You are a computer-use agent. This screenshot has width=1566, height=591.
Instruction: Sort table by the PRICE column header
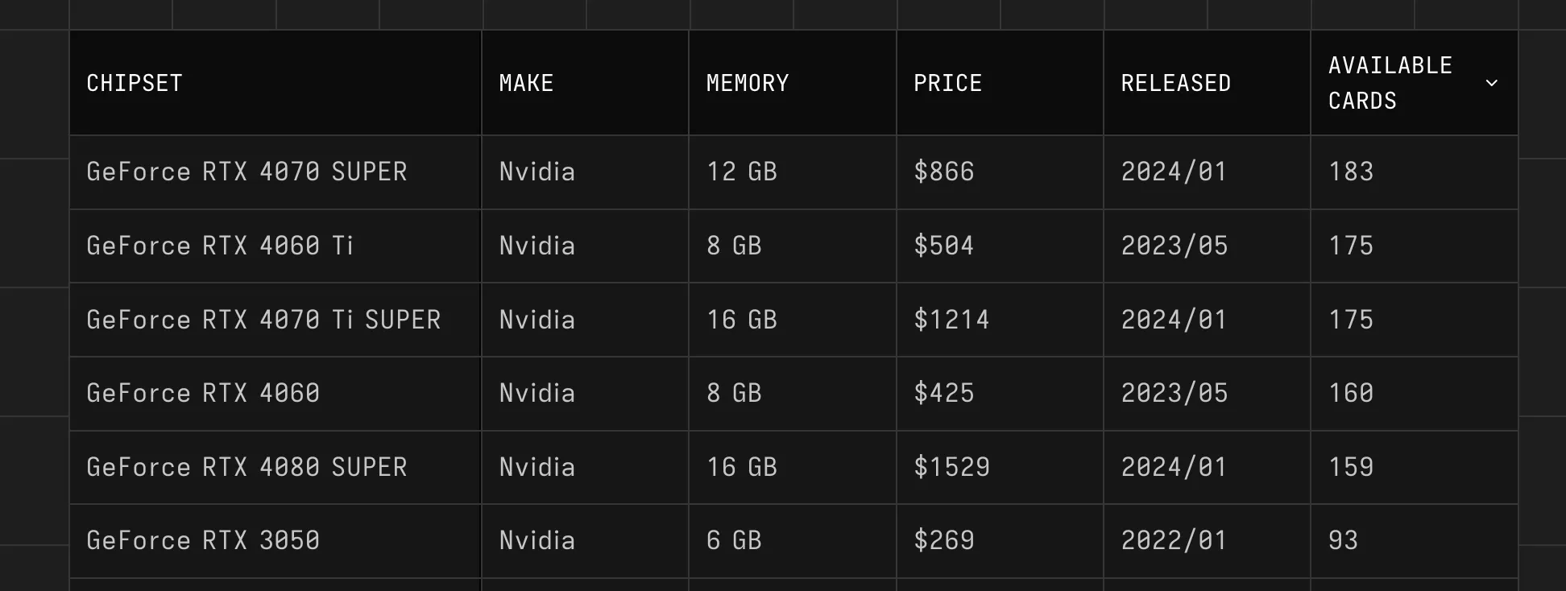[x=947, y=83]
